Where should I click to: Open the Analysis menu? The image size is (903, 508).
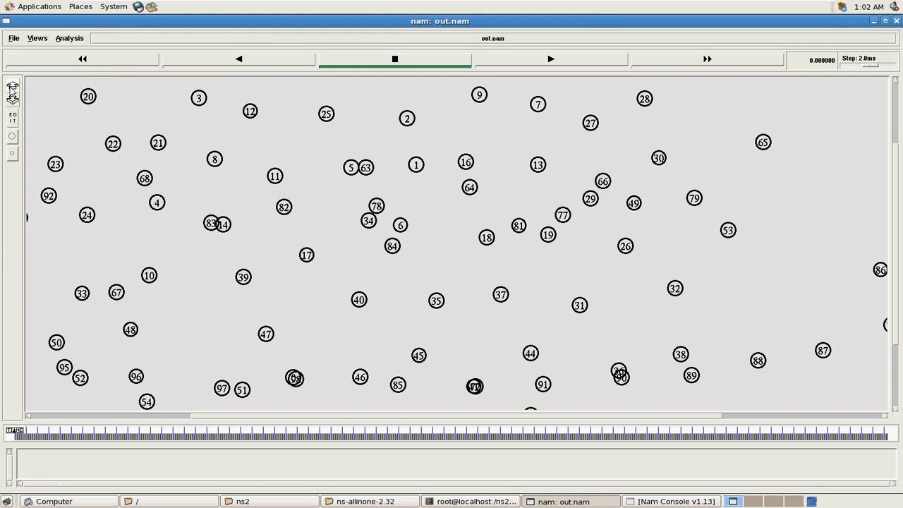tap(69, 38)
